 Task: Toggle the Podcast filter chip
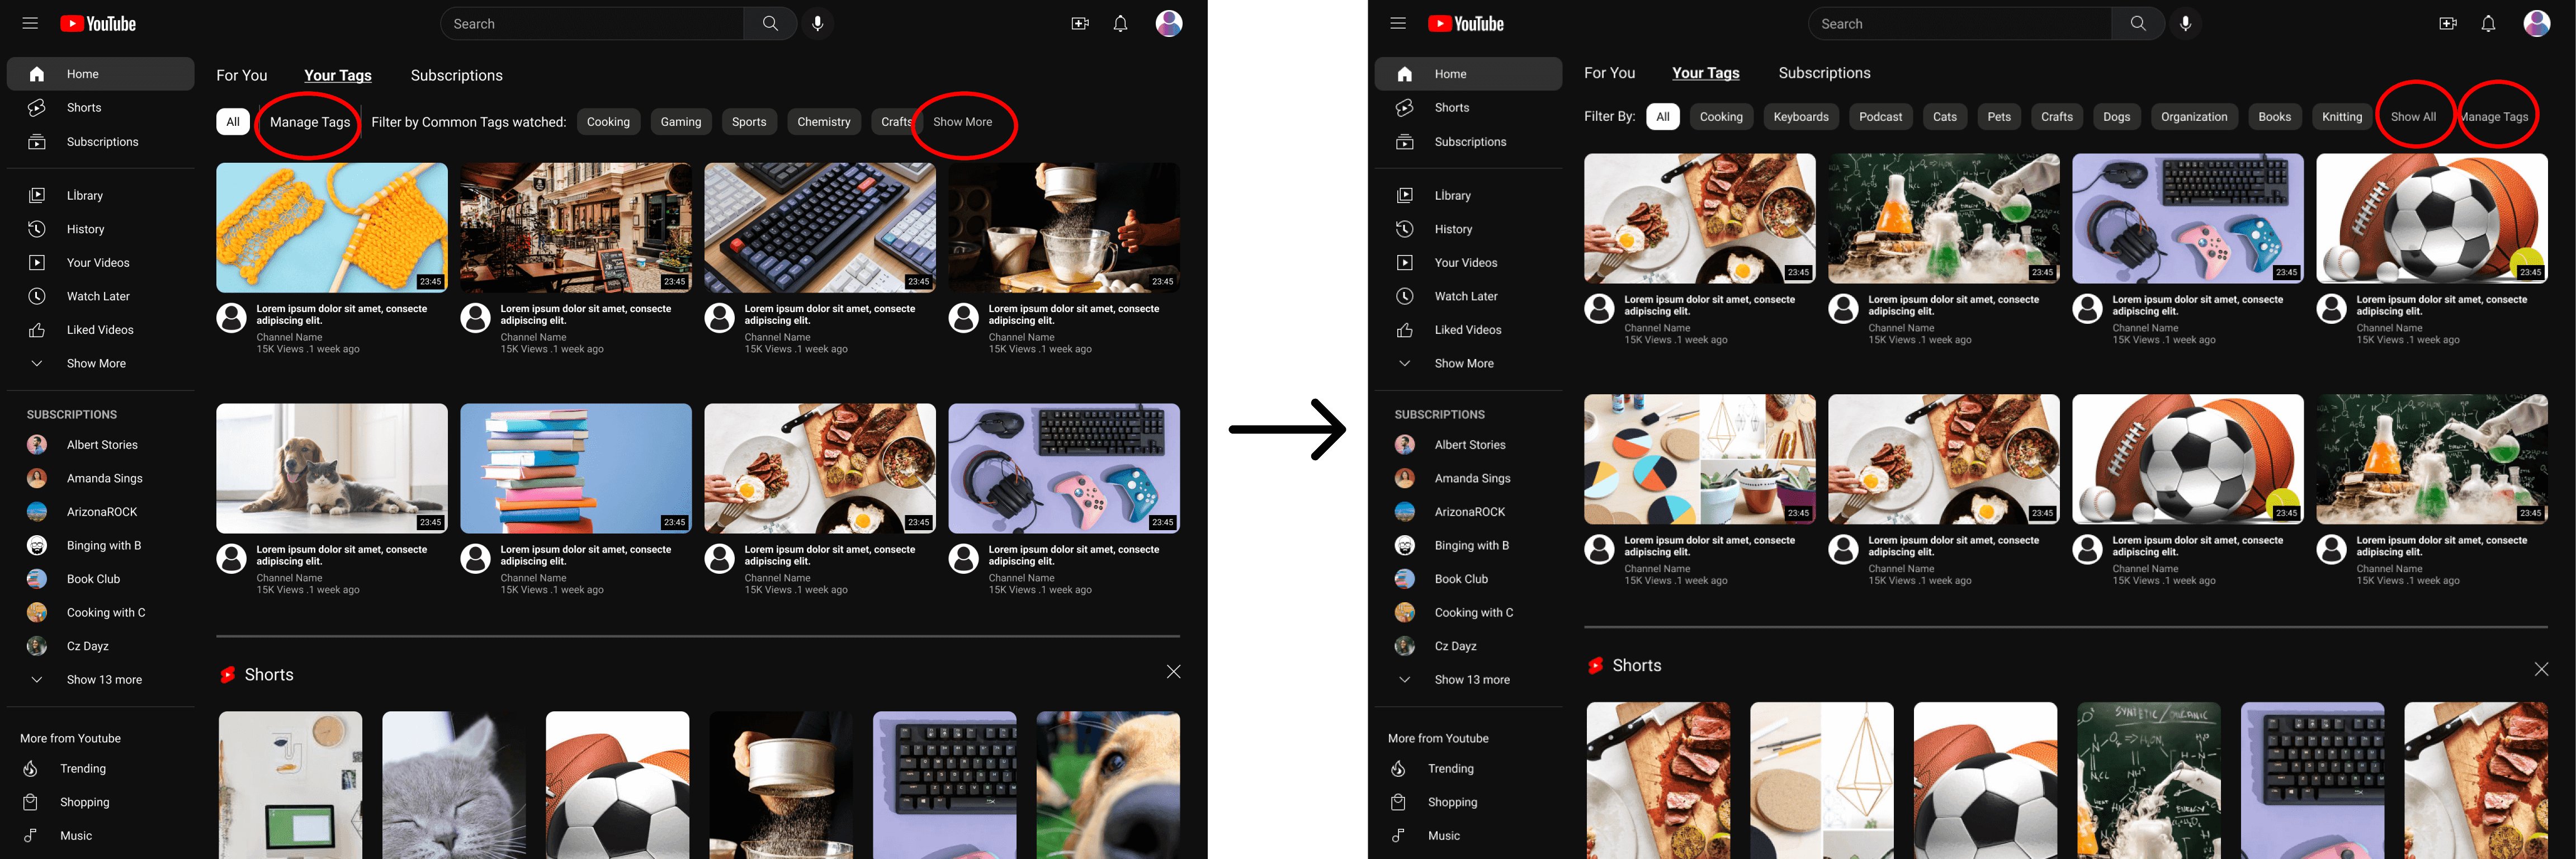(x=1880, y=117)
